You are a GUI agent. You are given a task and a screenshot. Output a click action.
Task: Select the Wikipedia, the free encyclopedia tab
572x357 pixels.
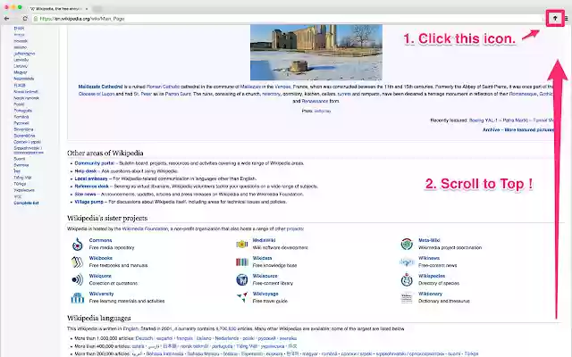click(x=56, y=8)
